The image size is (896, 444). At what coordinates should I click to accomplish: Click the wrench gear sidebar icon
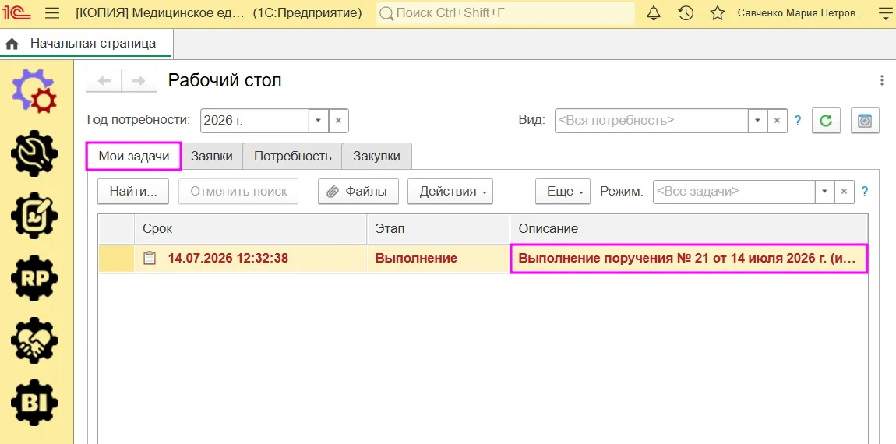click(x=34, y=153)
